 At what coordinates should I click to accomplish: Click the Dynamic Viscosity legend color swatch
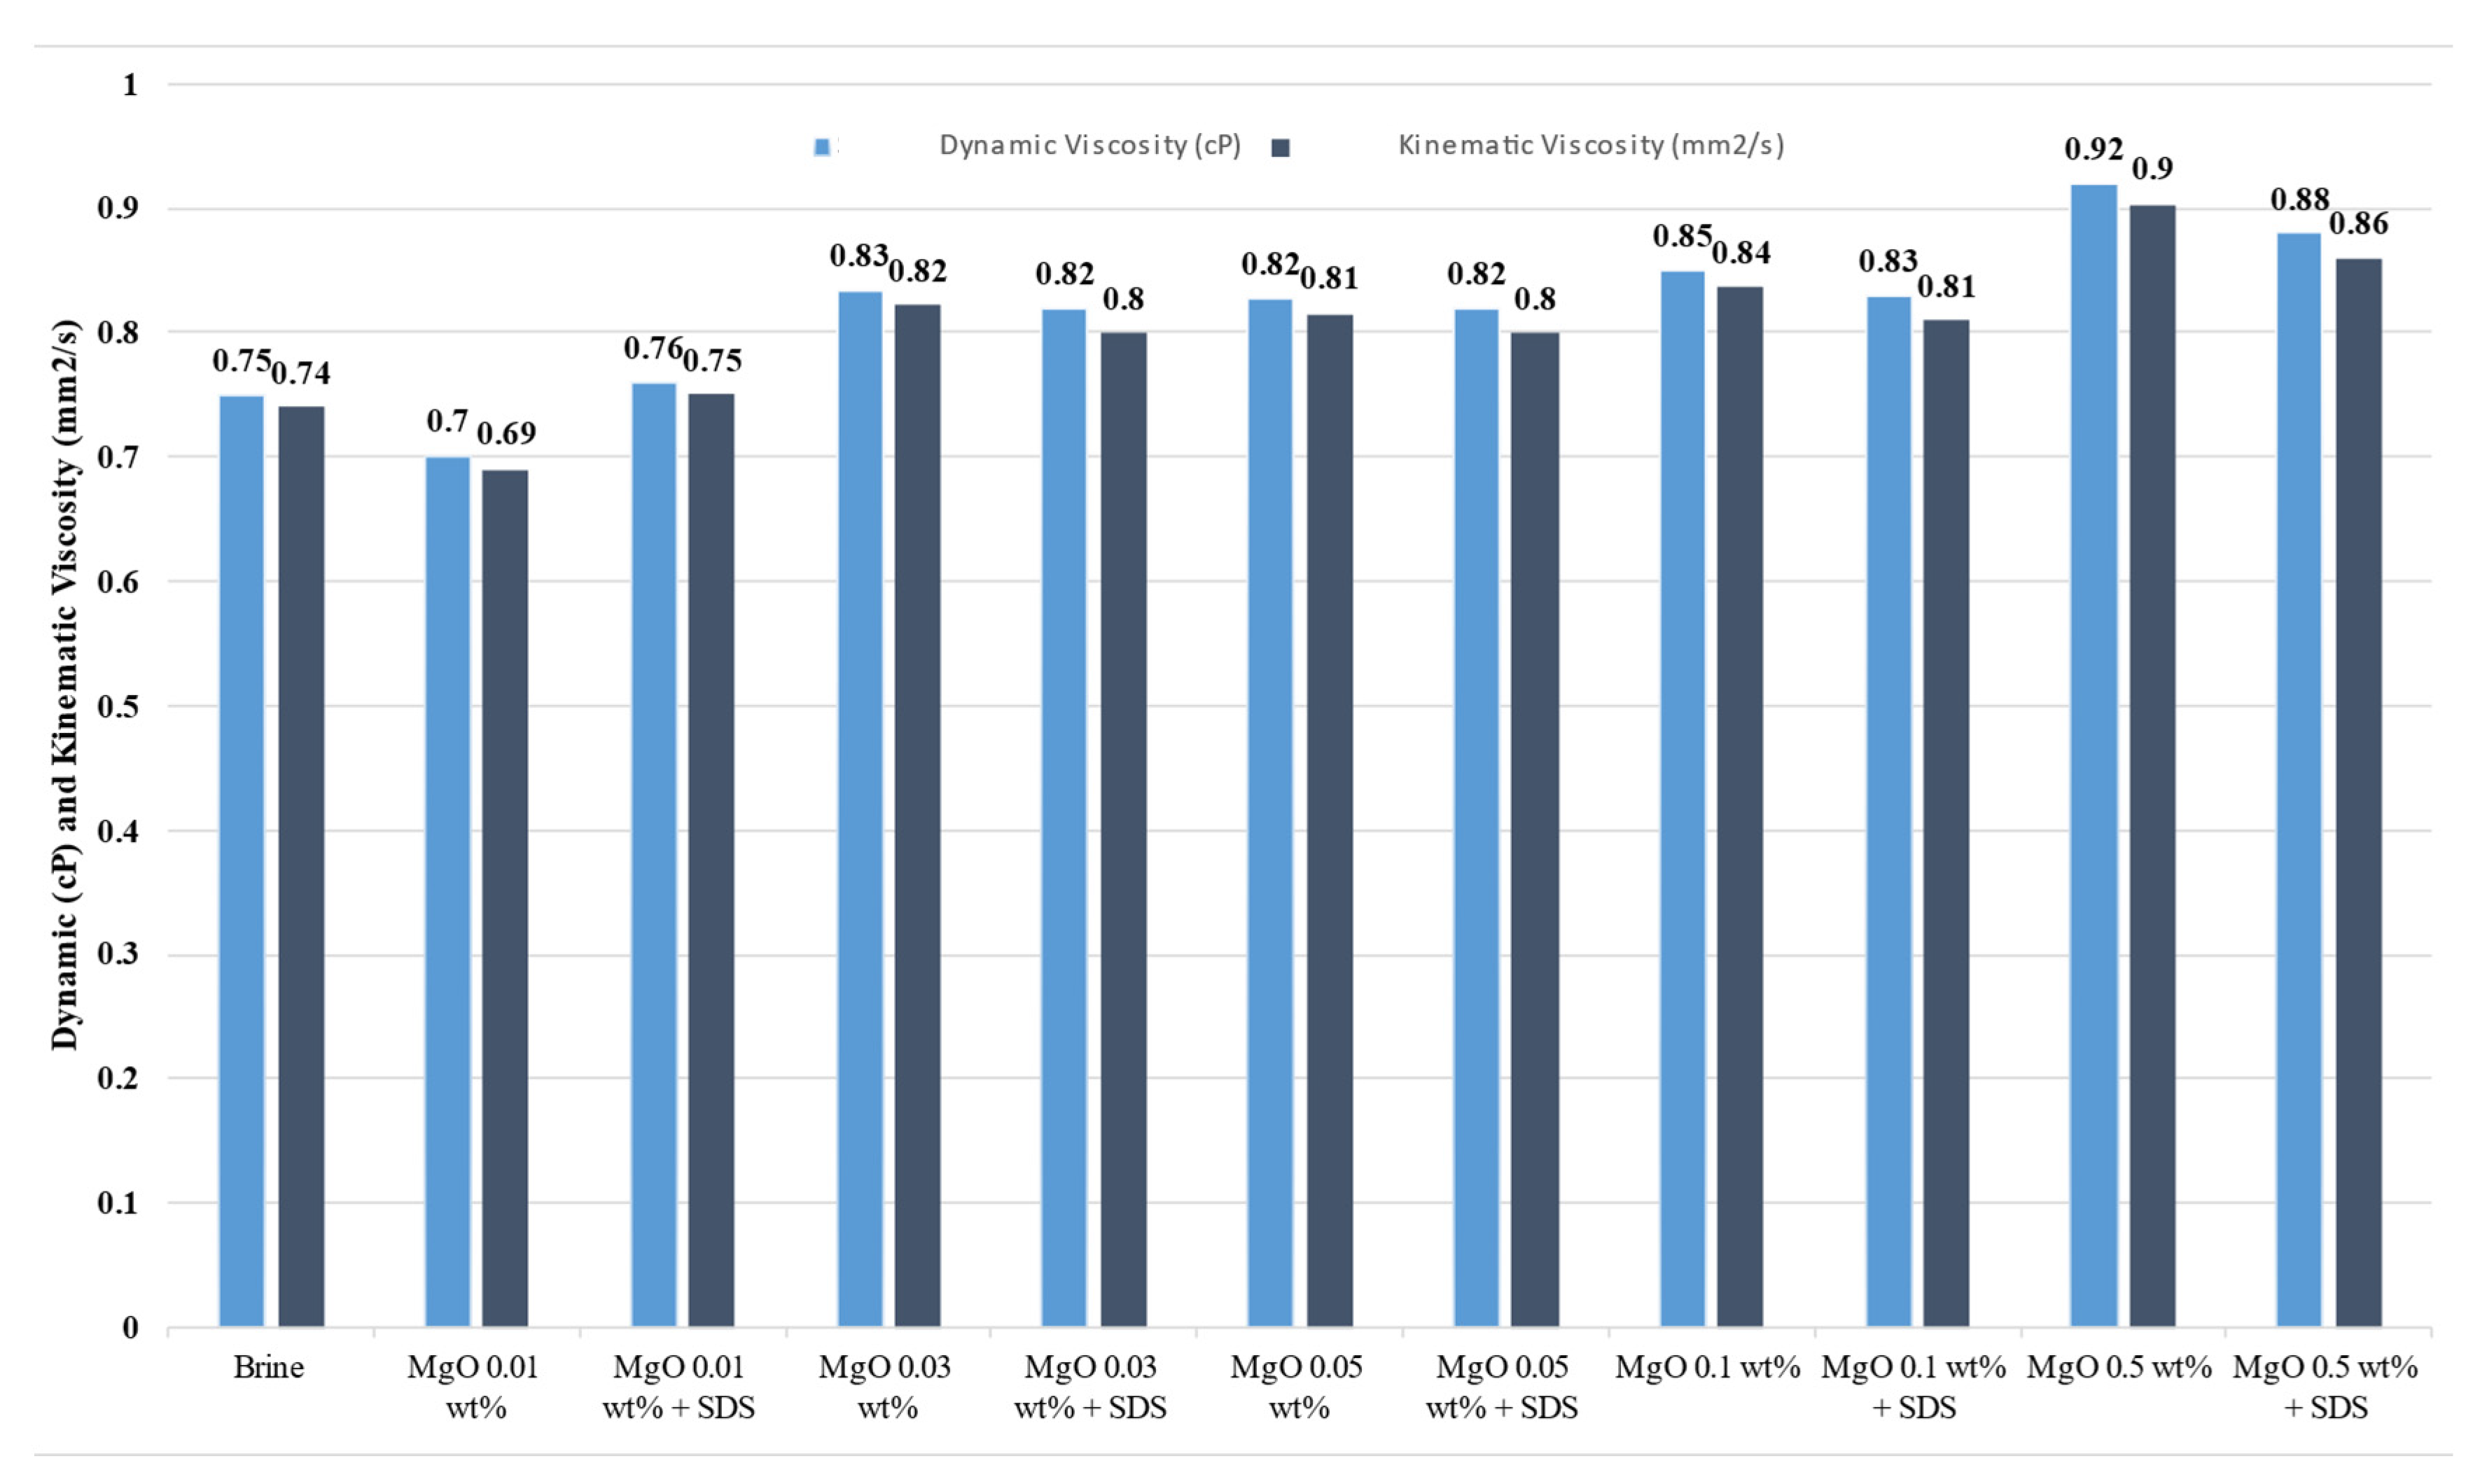822,147
